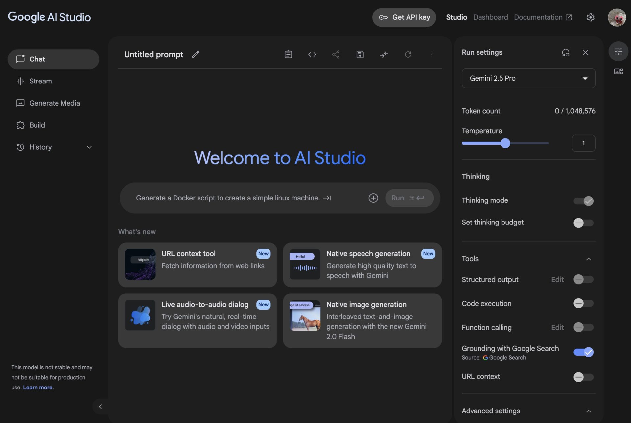Open the URL context tool card
The height and width of the screenshot is (423, 631).
(x=198, y=265)
